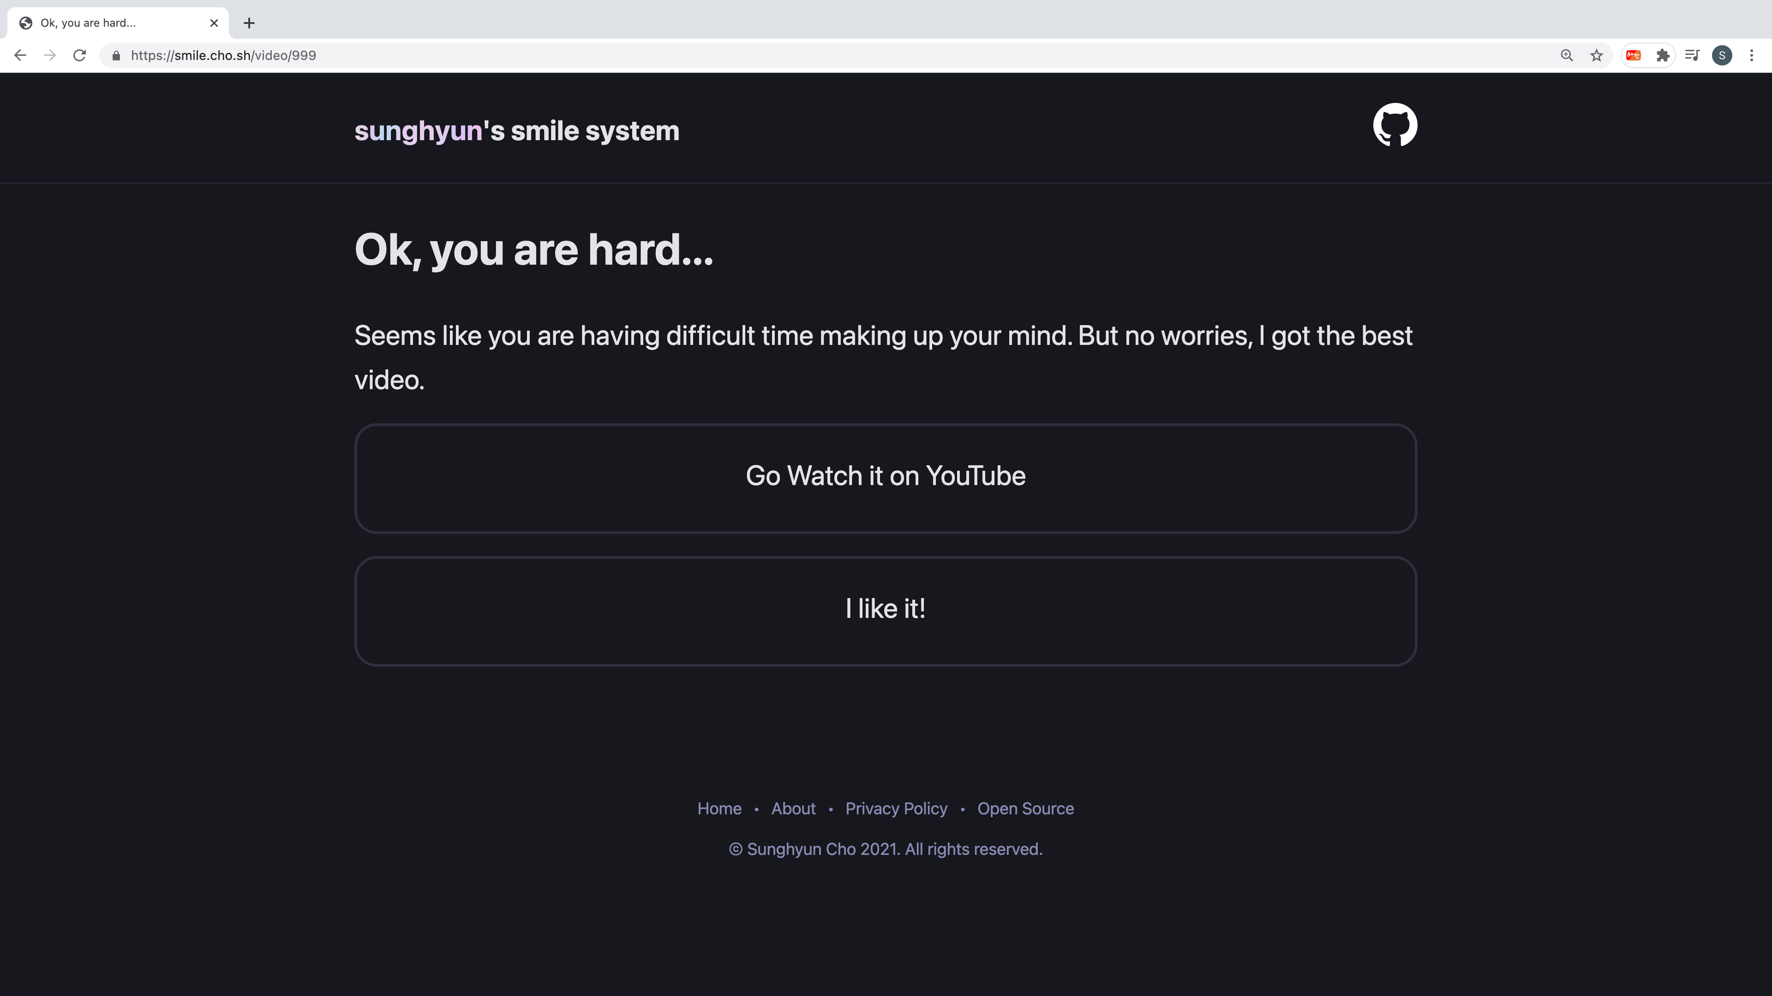This screenshot has width=1772, height=996.
Task: Open the Privacy Policy footer link
Action: [x=896, y=808]
